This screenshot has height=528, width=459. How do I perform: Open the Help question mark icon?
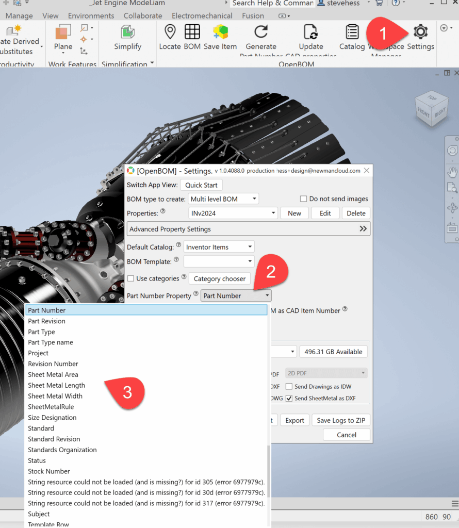(x=396, y=3)
